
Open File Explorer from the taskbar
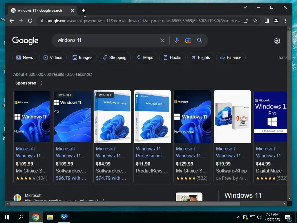click(x=50, y=217)
